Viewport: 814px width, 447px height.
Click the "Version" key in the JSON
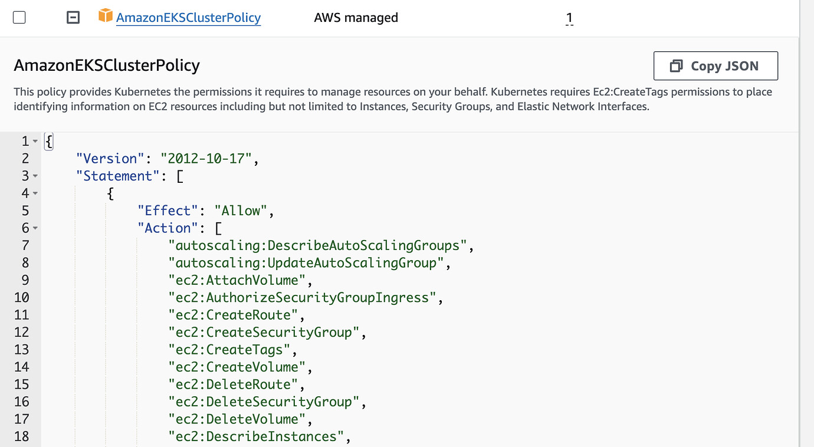tap(110, 159)
